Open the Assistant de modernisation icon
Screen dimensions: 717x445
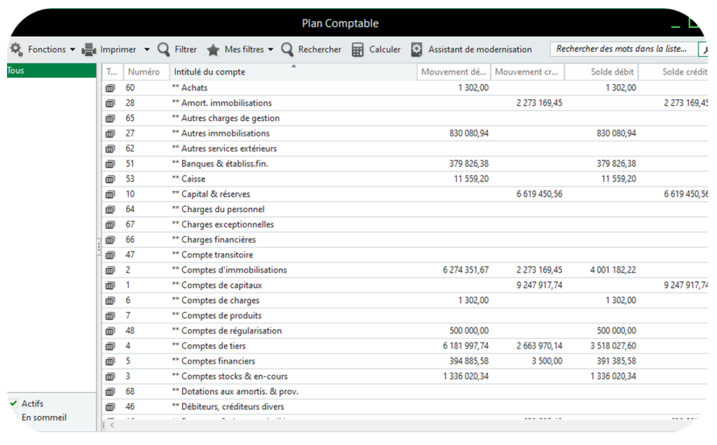tap(417, 50)
